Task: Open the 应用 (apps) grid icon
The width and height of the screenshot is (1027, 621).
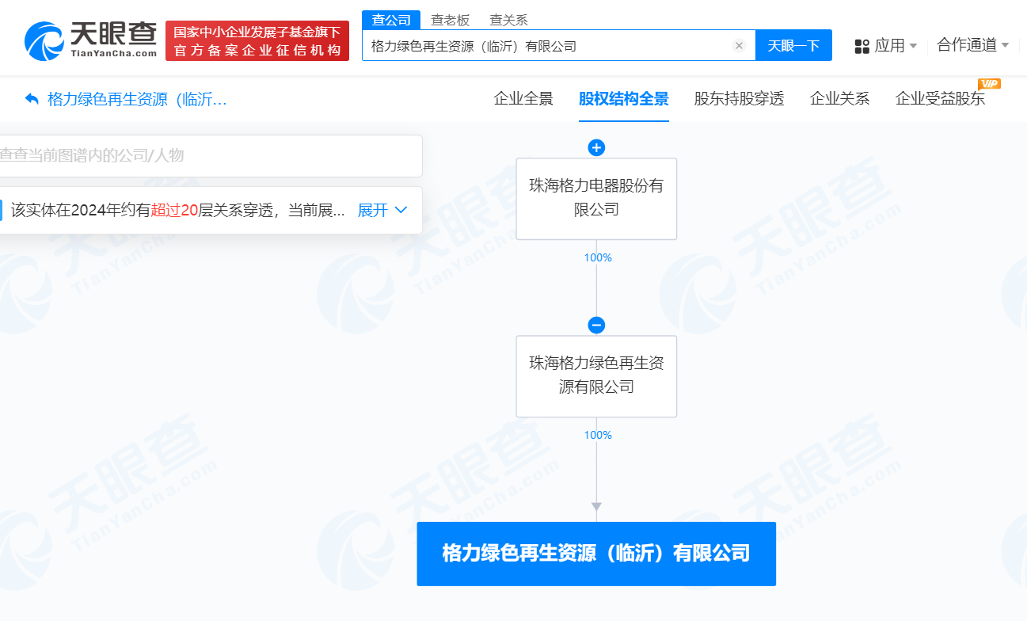Action: (x=861, y=46)
